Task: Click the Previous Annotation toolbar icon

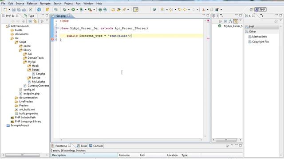Action: pos(171,10)
